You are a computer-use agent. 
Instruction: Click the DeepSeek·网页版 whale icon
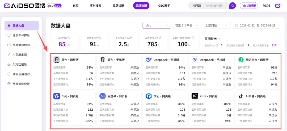149,60
